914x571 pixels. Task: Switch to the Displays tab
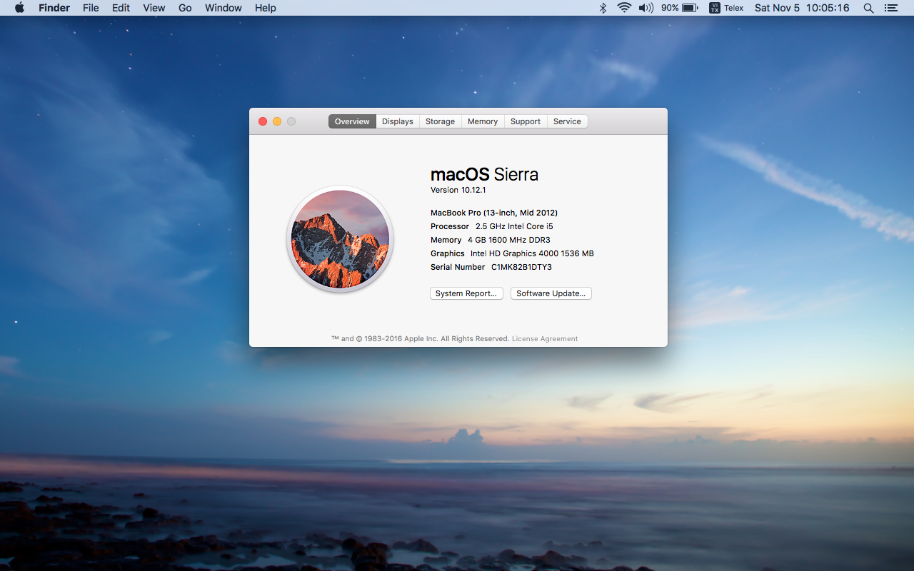tap(397, 121)
